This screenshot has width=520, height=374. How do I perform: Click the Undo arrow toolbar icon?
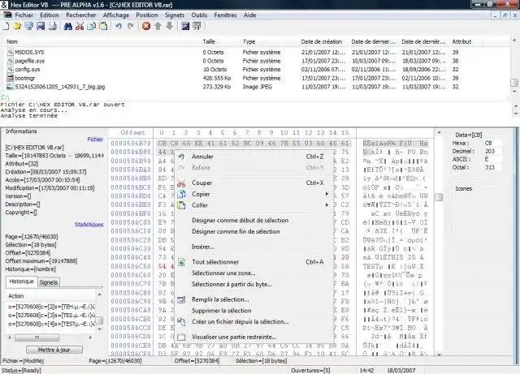pos(119,26)
